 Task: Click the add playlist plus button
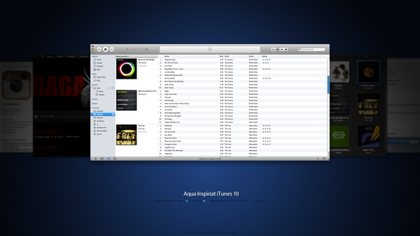click(96, 159)
